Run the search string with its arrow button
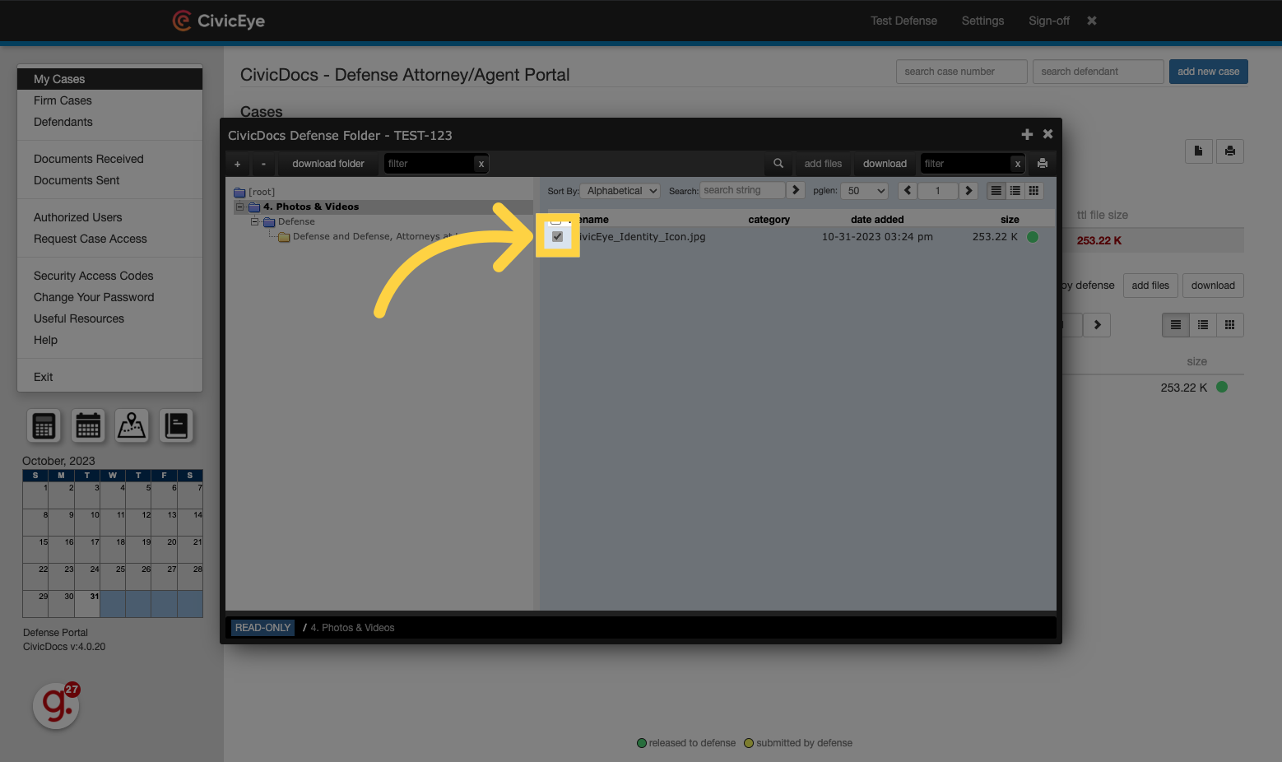The image size is (1282, 762). (796, 190)
